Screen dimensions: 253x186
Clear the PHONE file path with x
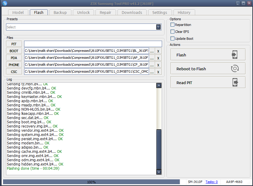(x=158, y=65)
